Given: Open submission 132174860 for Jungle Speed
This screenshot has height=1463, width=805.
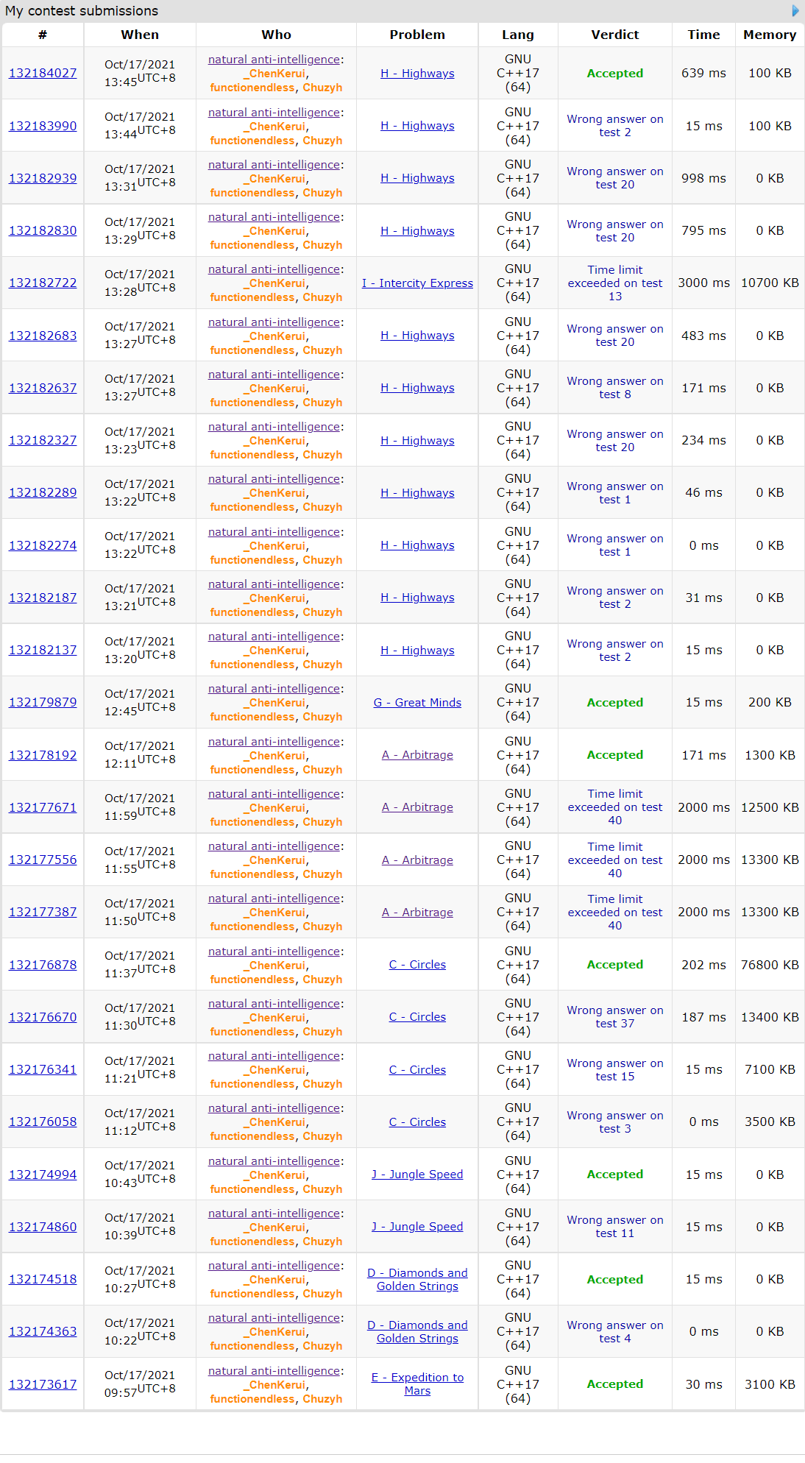Looking at the screenshot, I should (x=43, y=1227).
